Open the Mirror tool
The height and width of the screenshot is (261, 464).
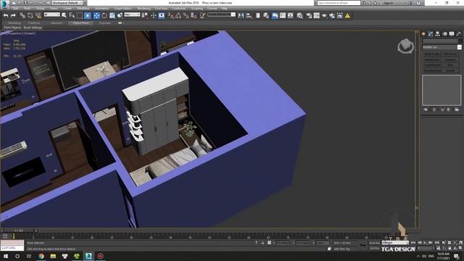[x=241, y=15]
